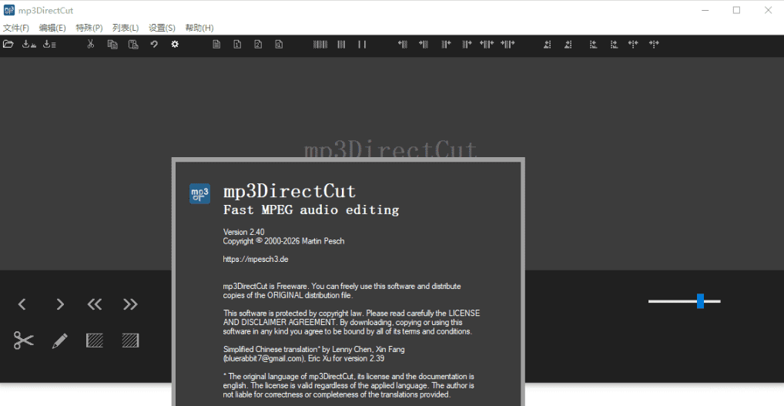
Task: Click the mp3DirectCut logo in about dialog
Action: pos(199,193)
